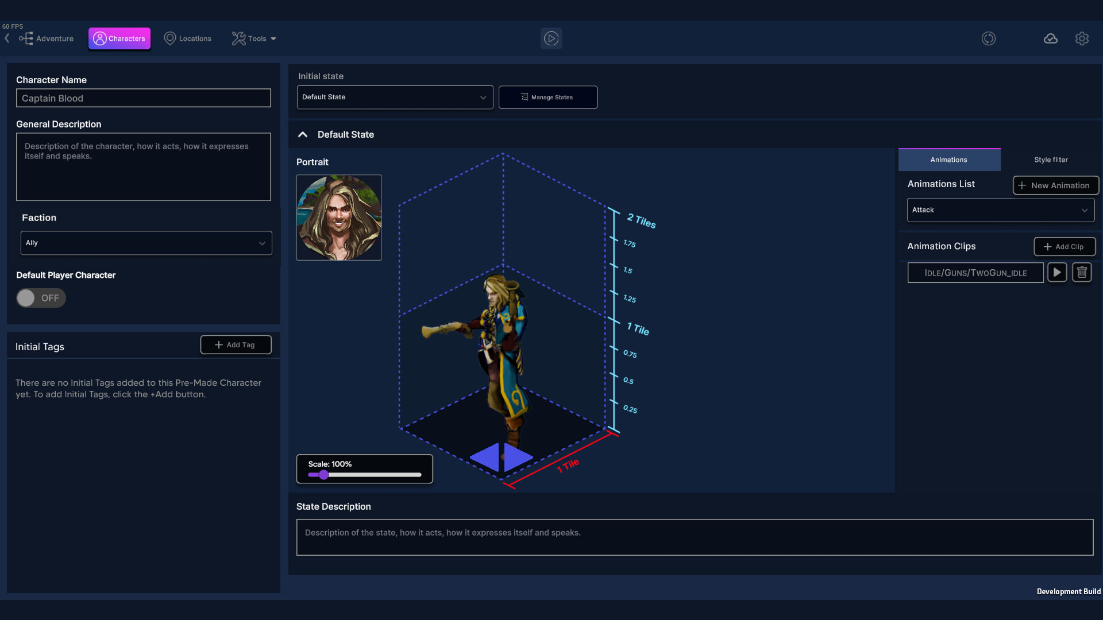This screenshot has height=620, width=1103.
Task: Open cloud save status icon
Action: click(x=1051, y=38)
